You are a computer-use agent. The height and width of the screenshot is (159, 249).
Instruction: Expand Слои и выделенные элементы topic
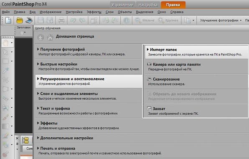pyautogui.click(x=89, y=96)
